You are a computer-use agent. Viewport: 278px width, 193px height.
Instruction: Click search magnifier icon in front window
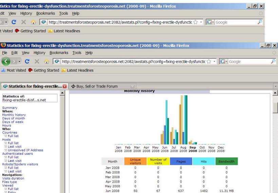click(273, 62)
